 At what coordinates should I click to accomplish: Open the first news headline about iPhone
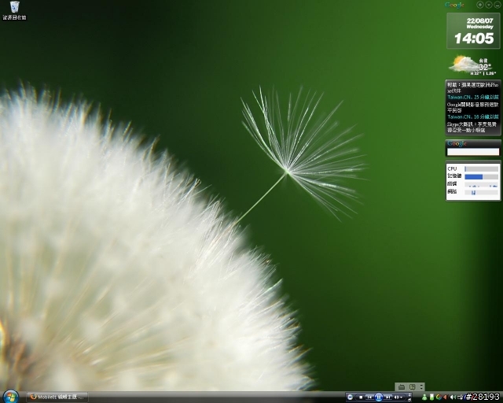(473, 87)
